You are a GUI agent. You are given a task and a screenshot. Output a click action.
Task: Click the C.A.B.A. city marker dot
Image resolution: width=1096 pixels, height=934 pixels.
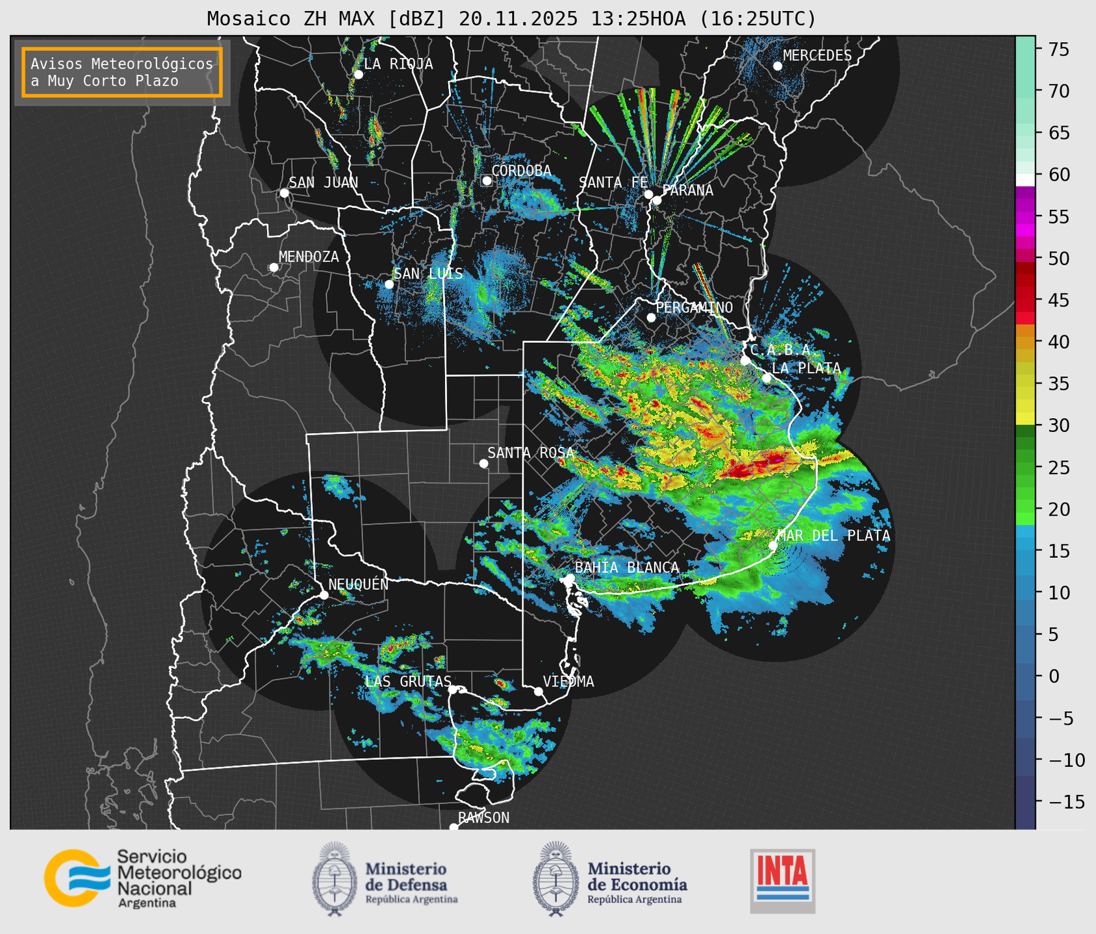(x=746, y=360)
